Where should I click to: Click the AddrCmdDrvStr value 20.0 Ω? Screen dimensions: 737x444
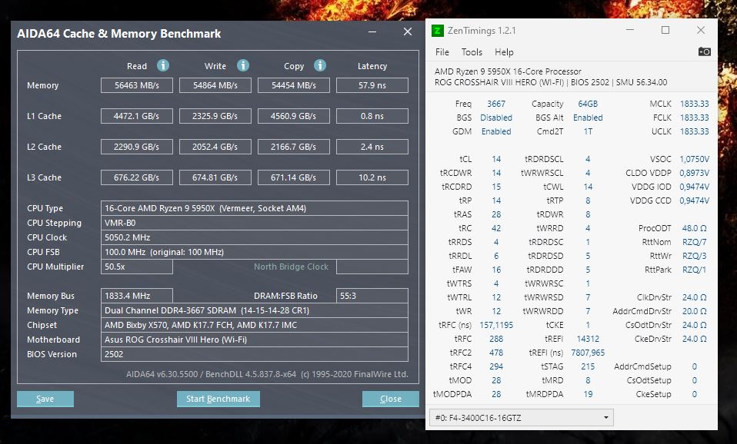click(694, 311)
